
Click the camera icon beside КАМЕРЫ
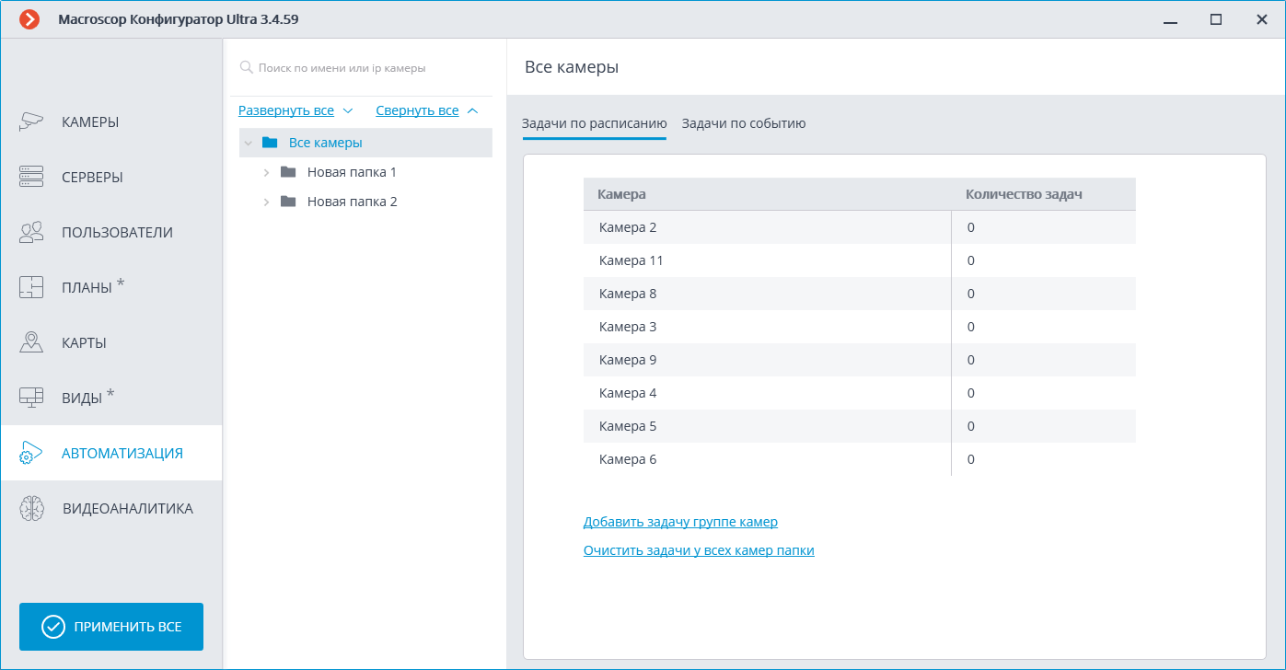pos(31,121)
